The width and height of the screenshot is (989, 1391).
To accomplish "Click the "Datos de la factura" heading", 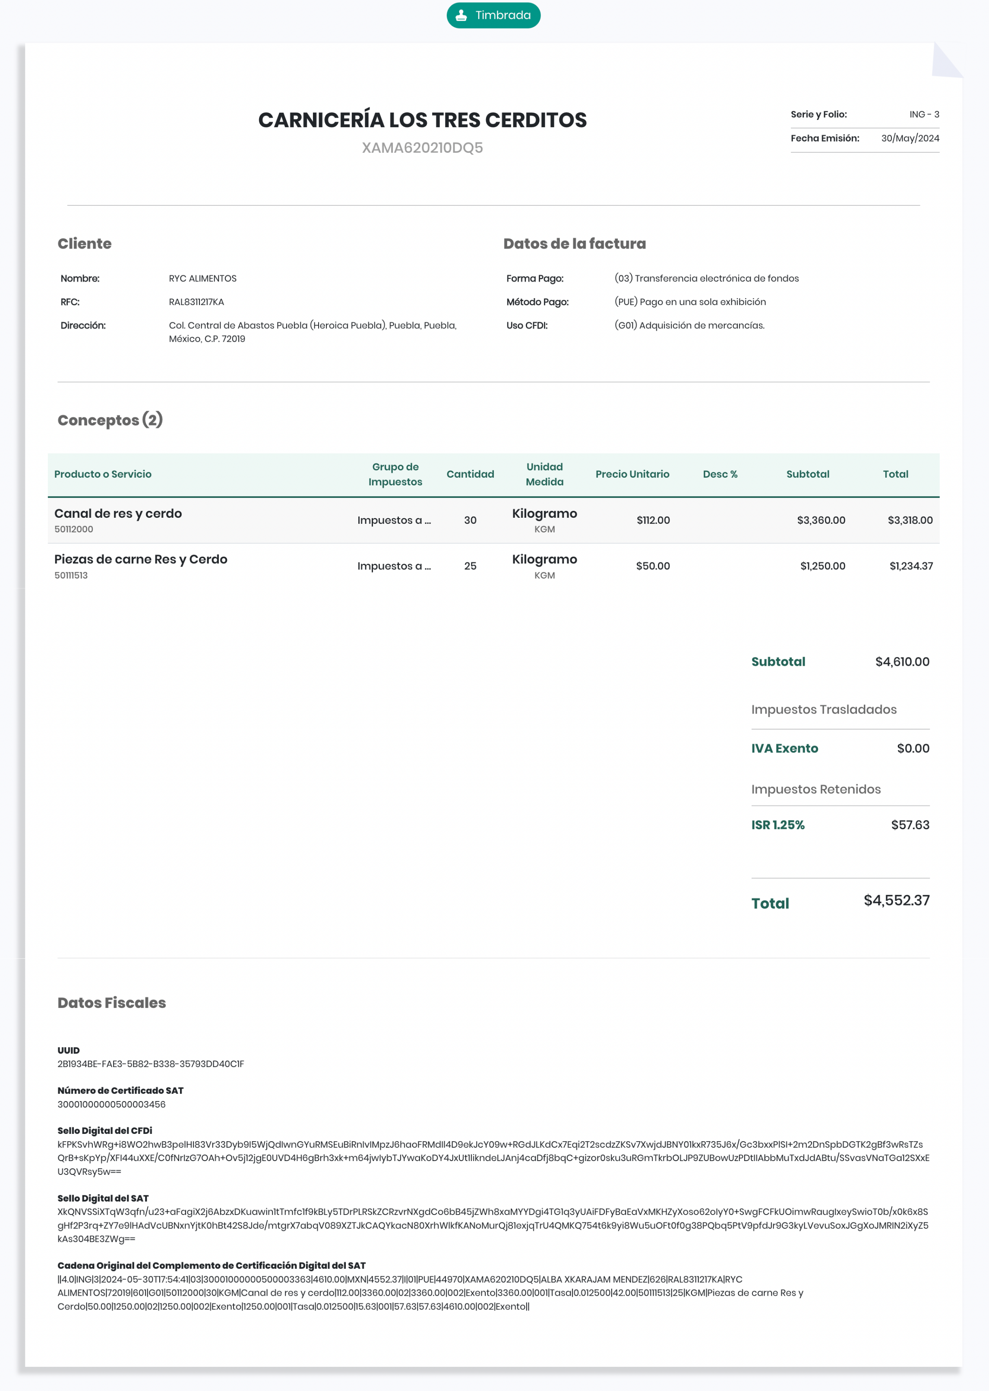I will click(x=575, y=243).
